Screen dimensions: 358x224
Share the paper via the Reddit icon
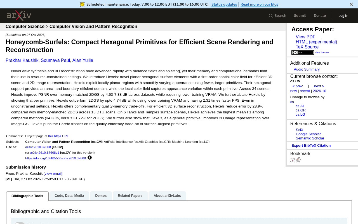click(x=298, y=160)
